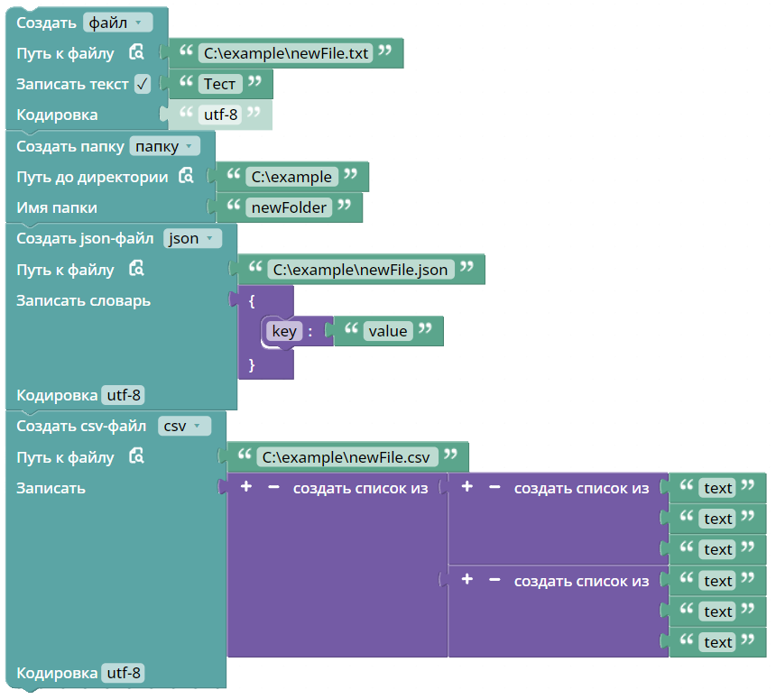Edit the C:\example\newFile.csv path field
The height and width of the screenshot is (699, 776).
[346, 457]
